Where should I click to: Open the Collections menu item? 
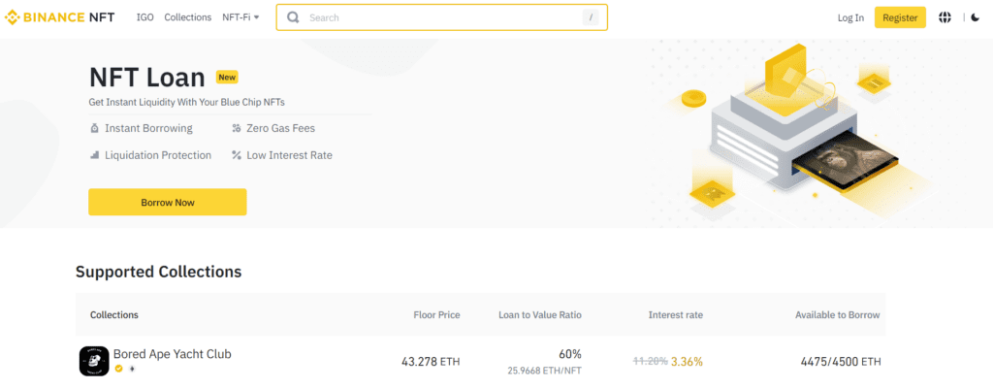coord(187,17)
